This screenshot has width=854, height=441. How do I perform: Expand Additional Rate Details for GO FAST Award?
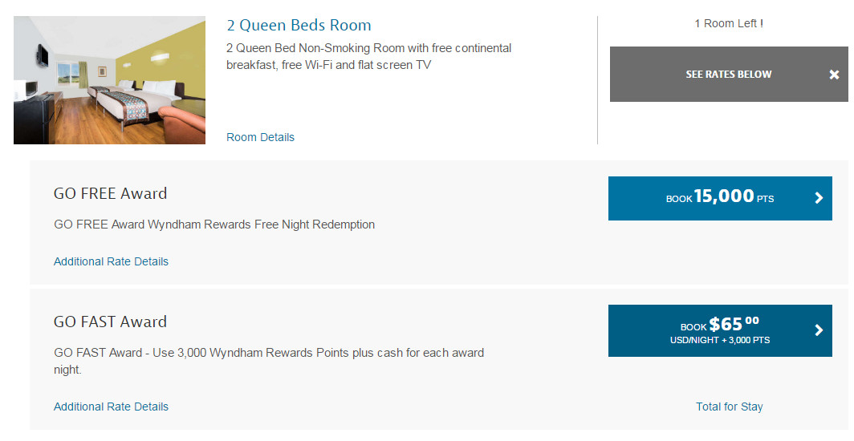coord(111,407)
